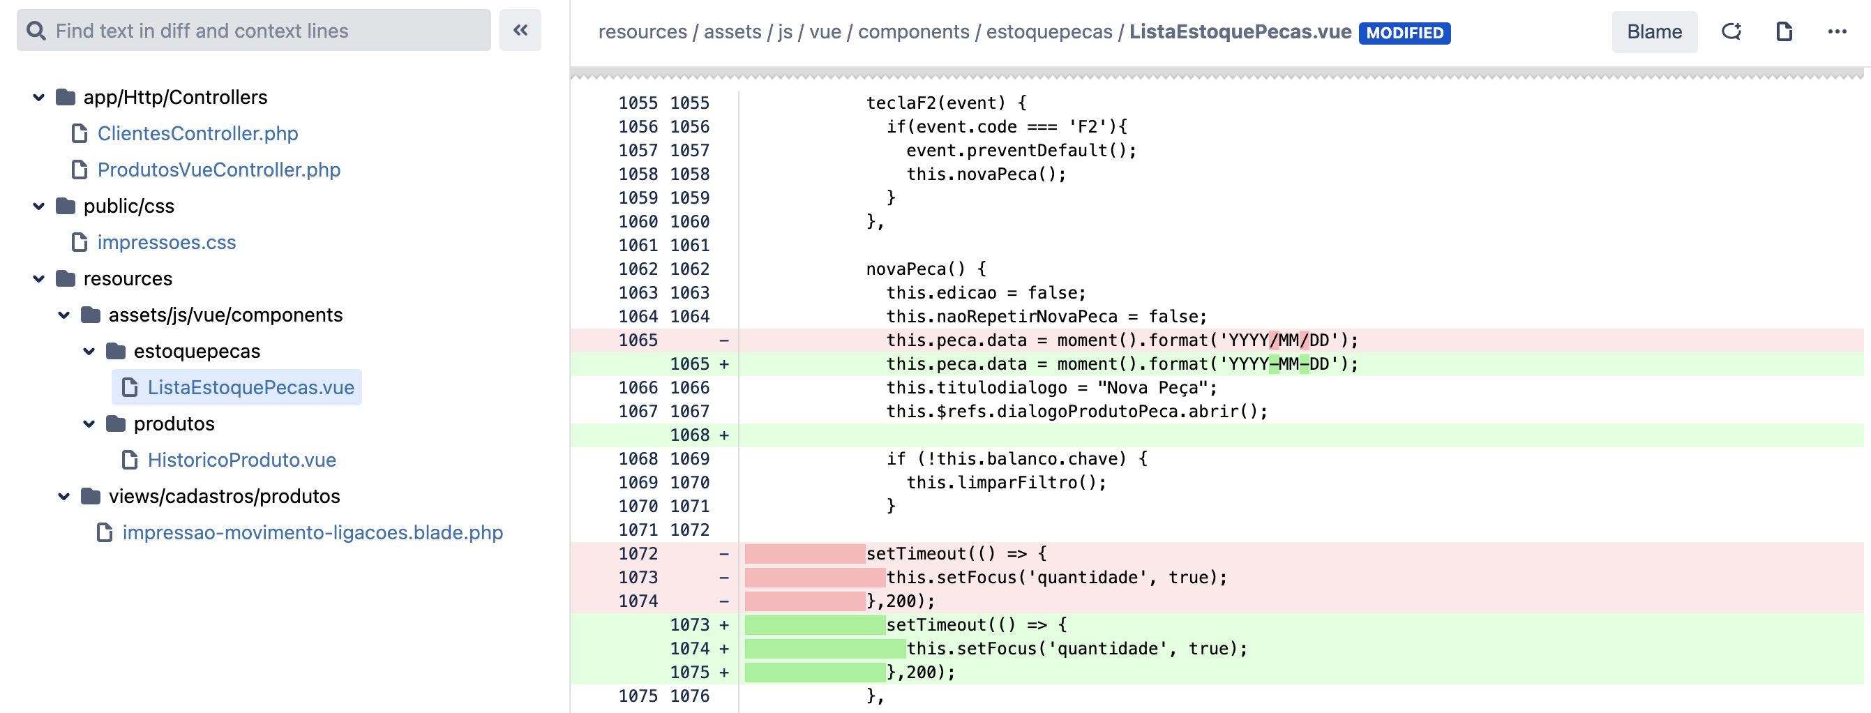Open the more actions ellipsis menu
Viewport: 1871px width, 713px height.
pyautogui.click(x=1837, y=32)
